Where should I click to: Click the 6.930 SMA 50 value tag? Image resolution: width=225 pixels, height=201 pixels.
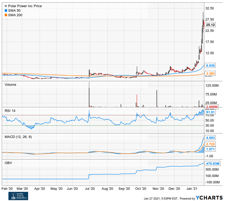click(210, 66)
